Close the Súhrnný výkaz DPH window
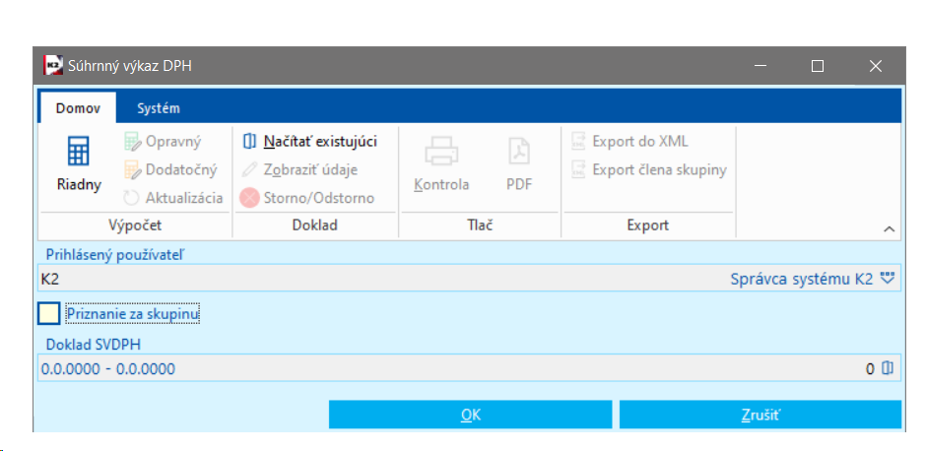This screenshot has height=451, width=925. [876, 66]
